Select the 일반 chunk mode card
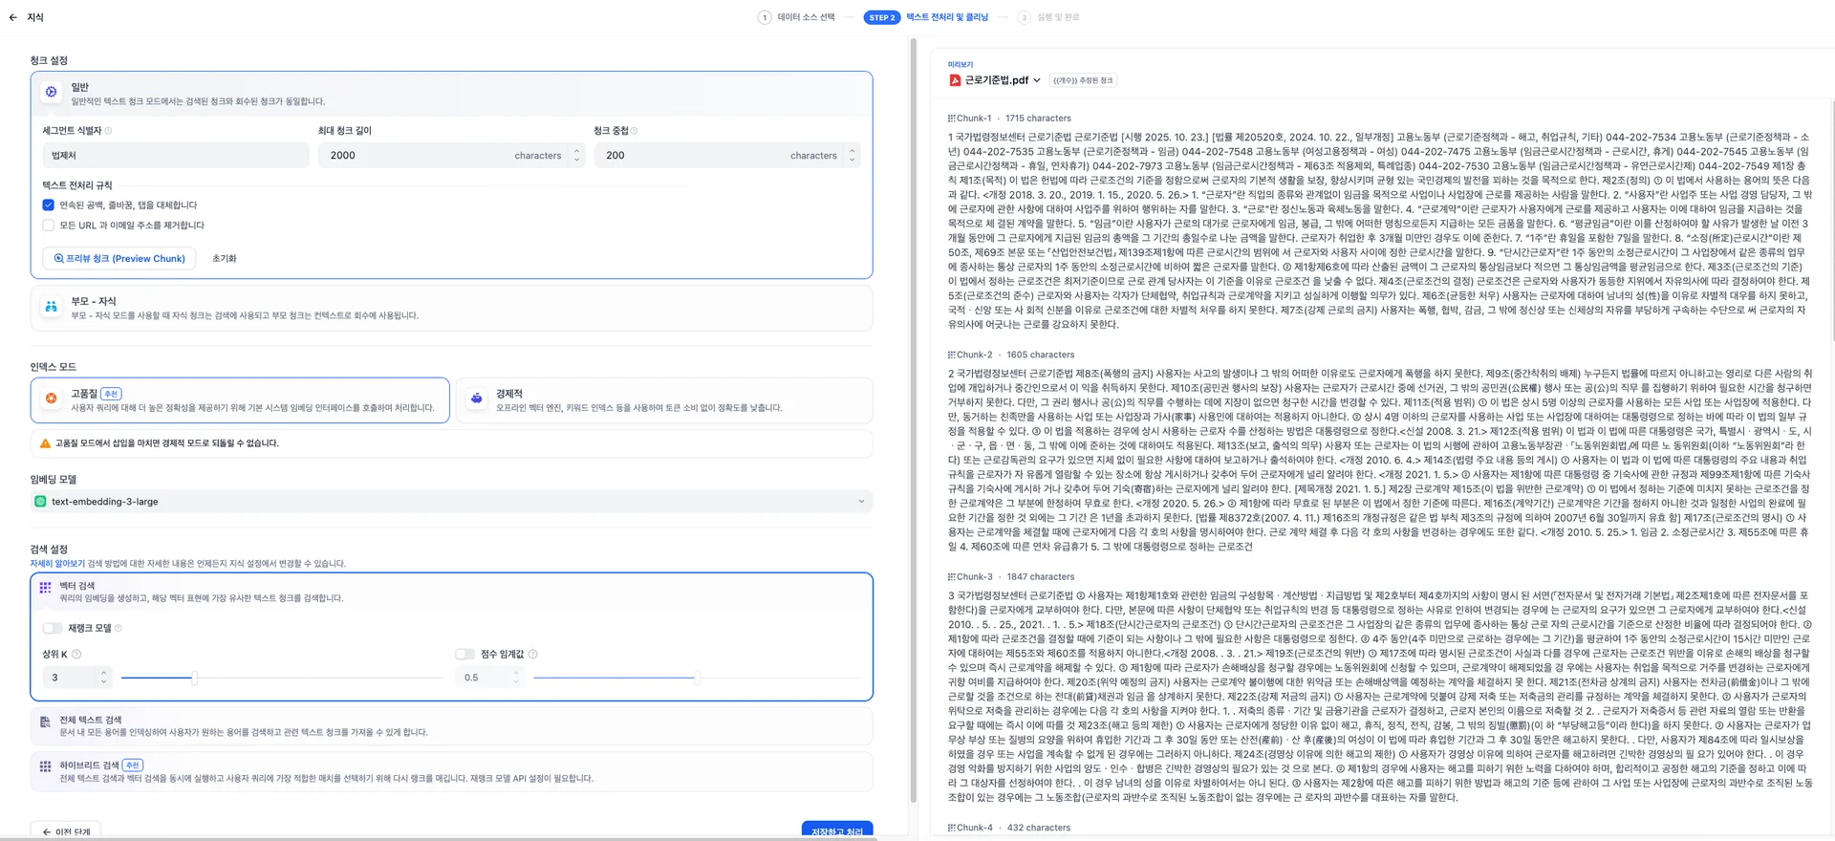 pos(451,94)
